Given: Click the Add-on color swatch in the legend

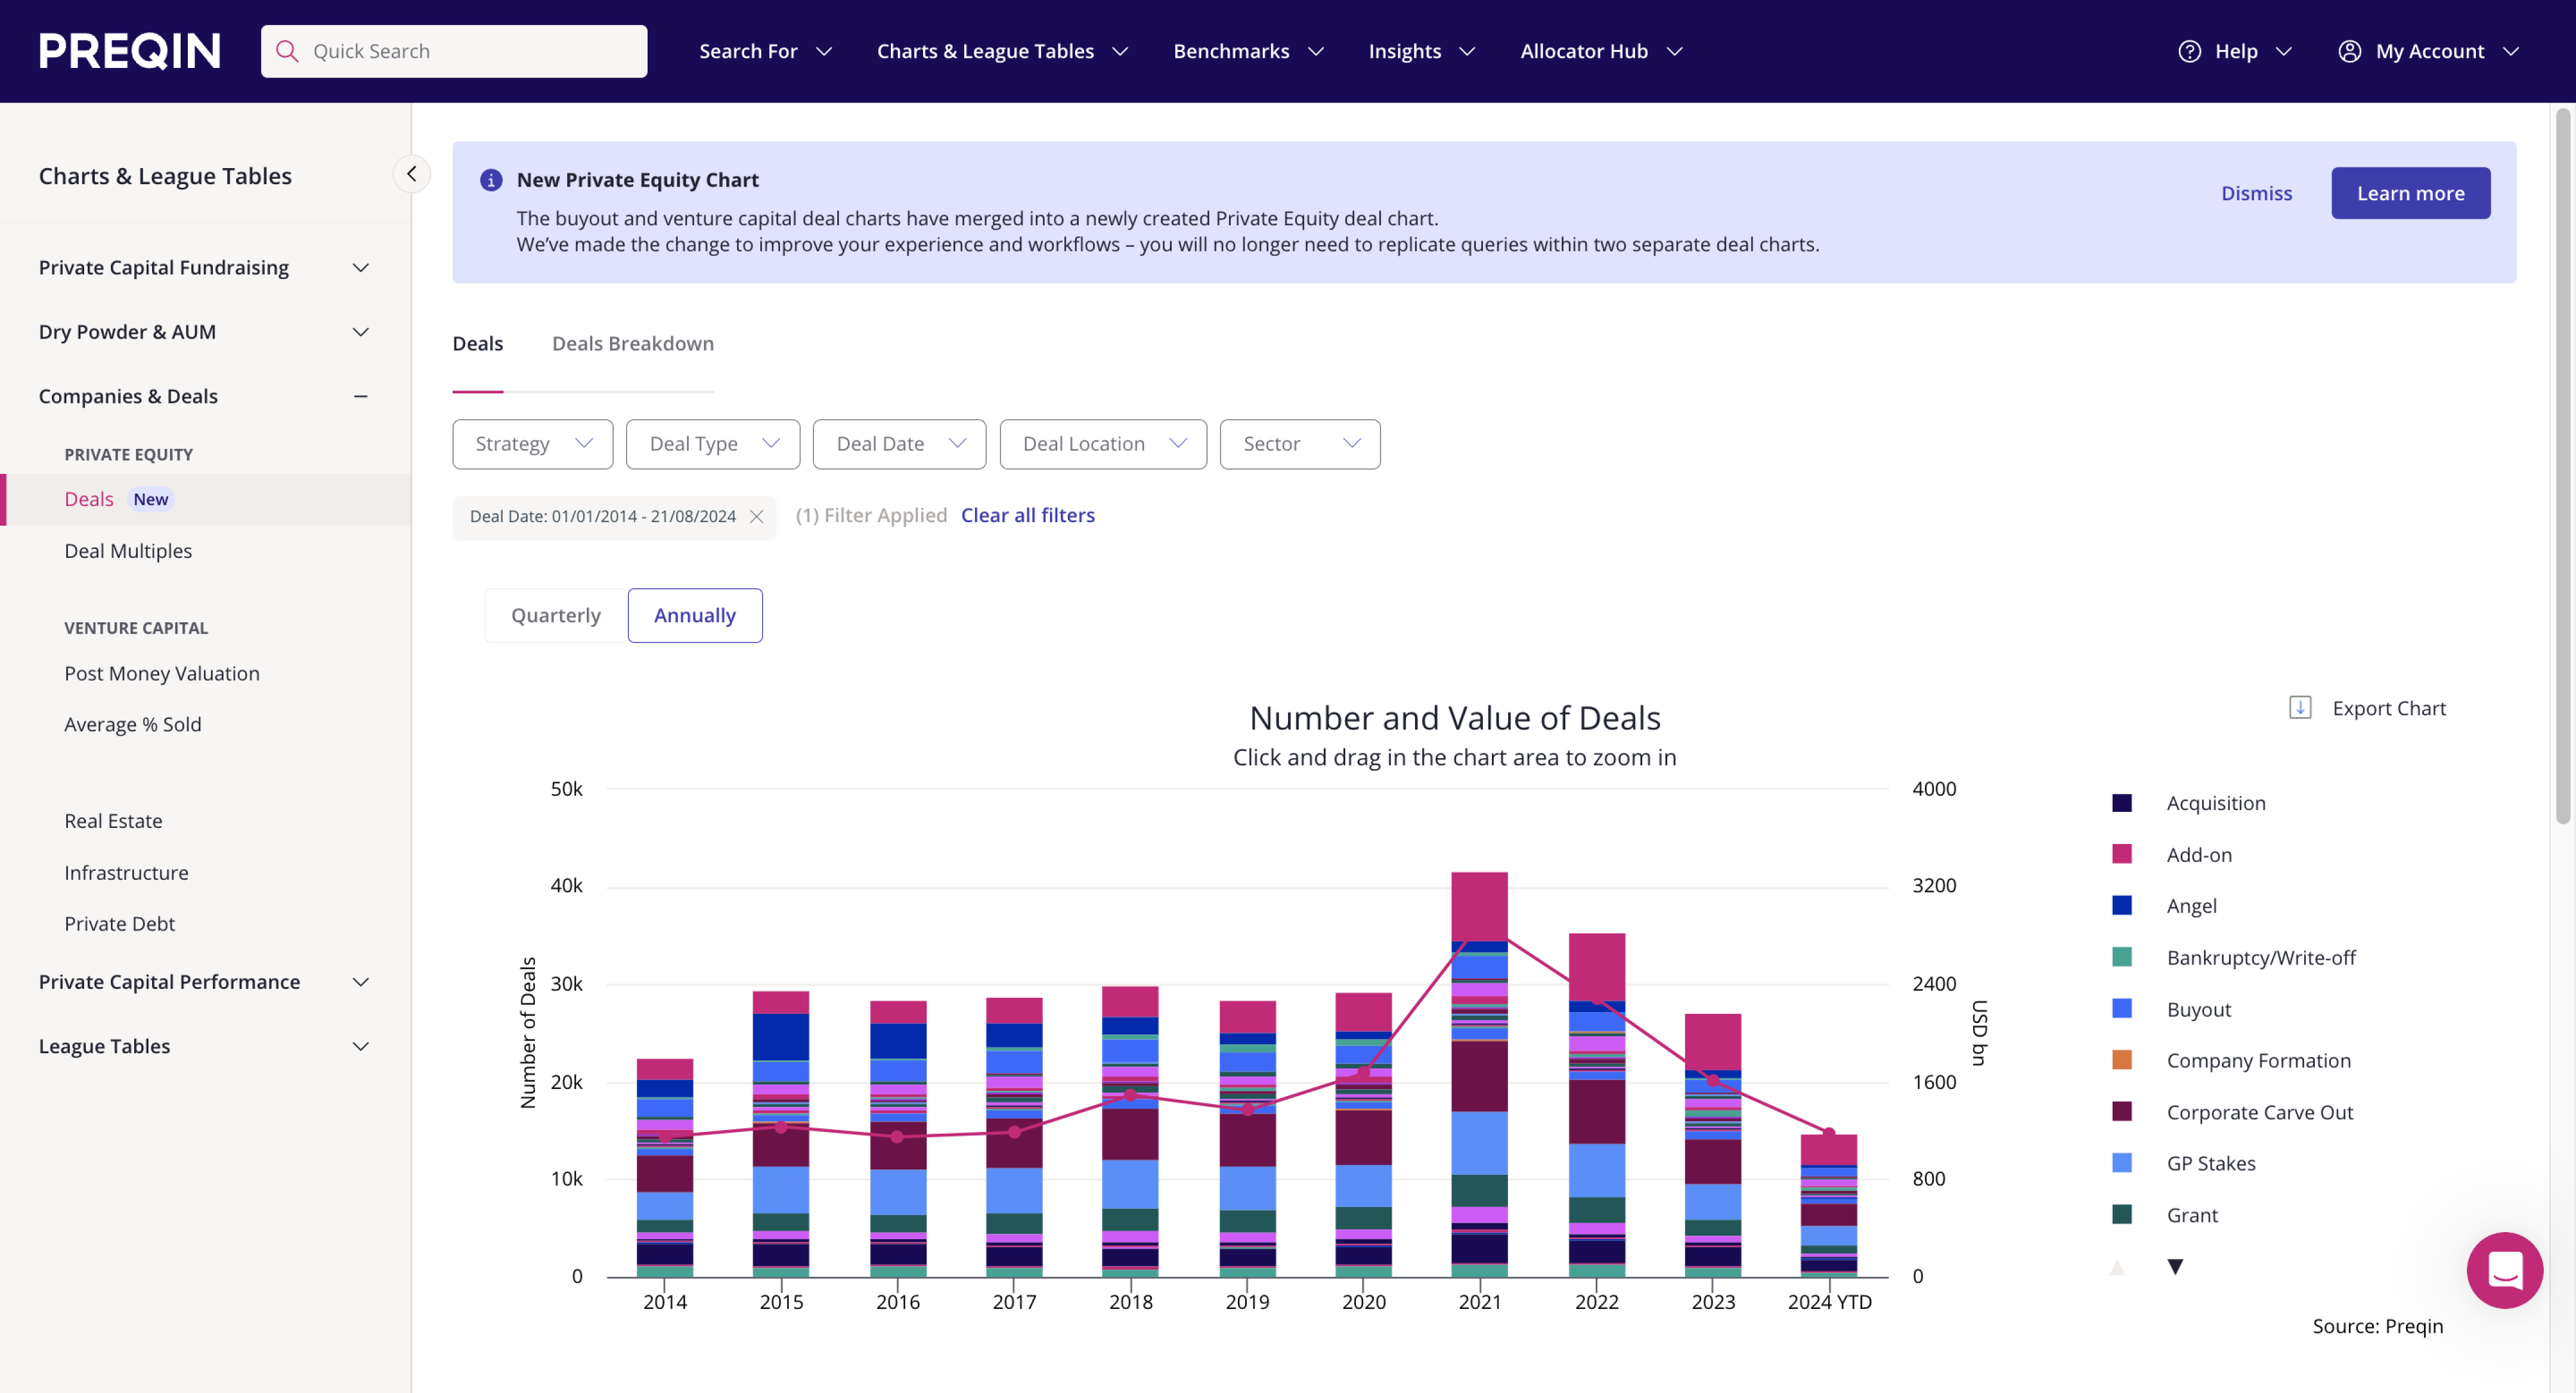Looking at the screenshot, I should pos(2121,854).
